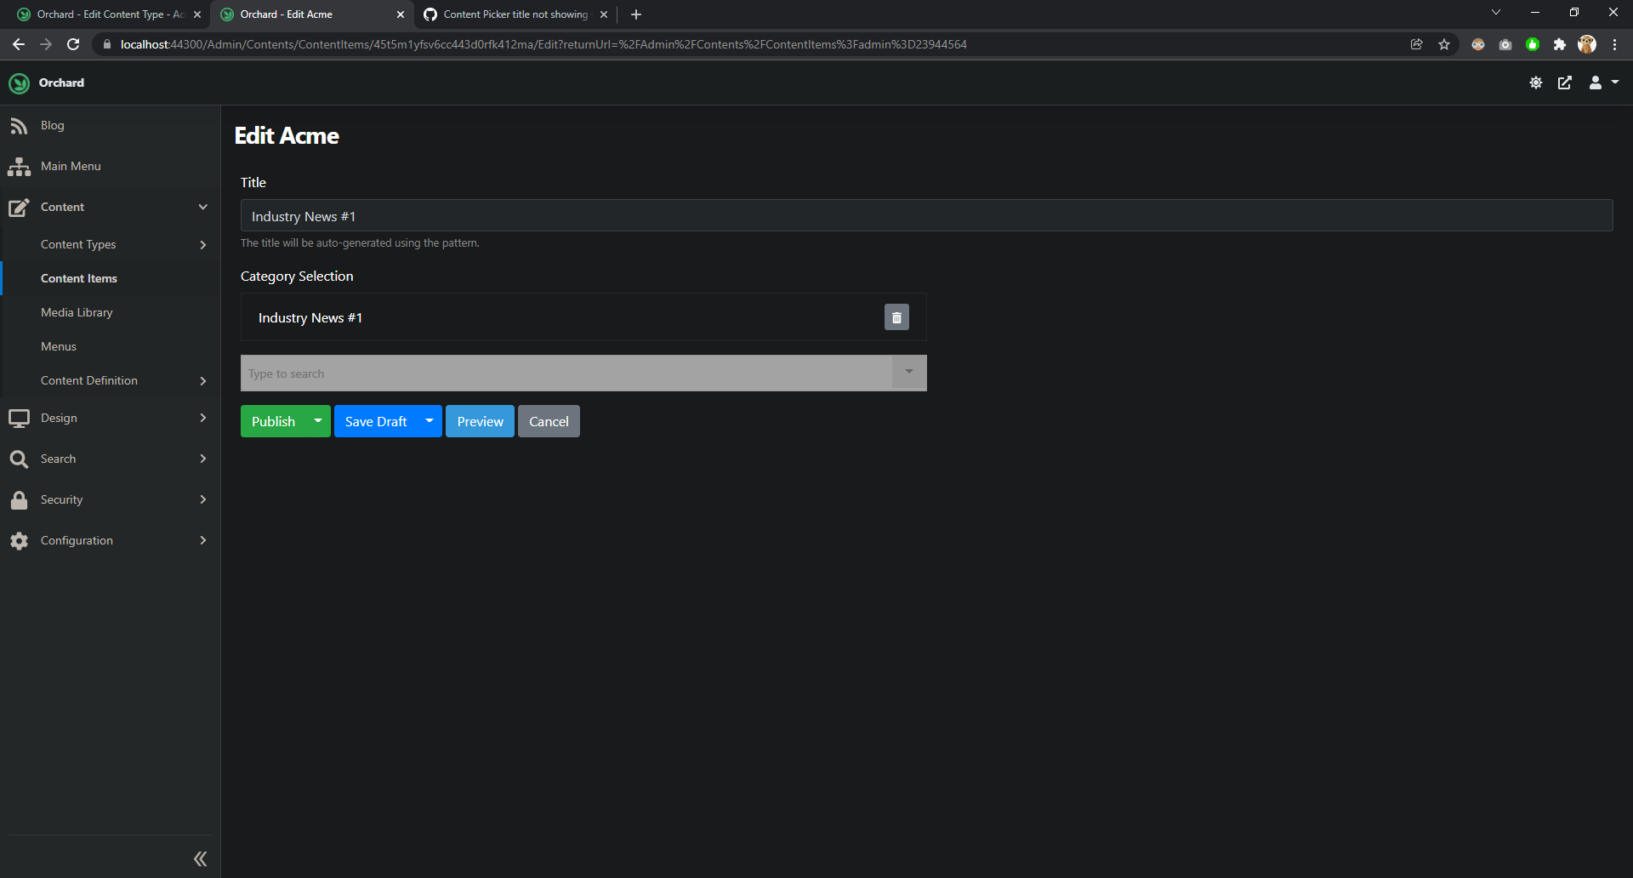Screen dimensions: 1633x878
Task: Click the share page icon in address bar
Action: [x=1417, y=44]
